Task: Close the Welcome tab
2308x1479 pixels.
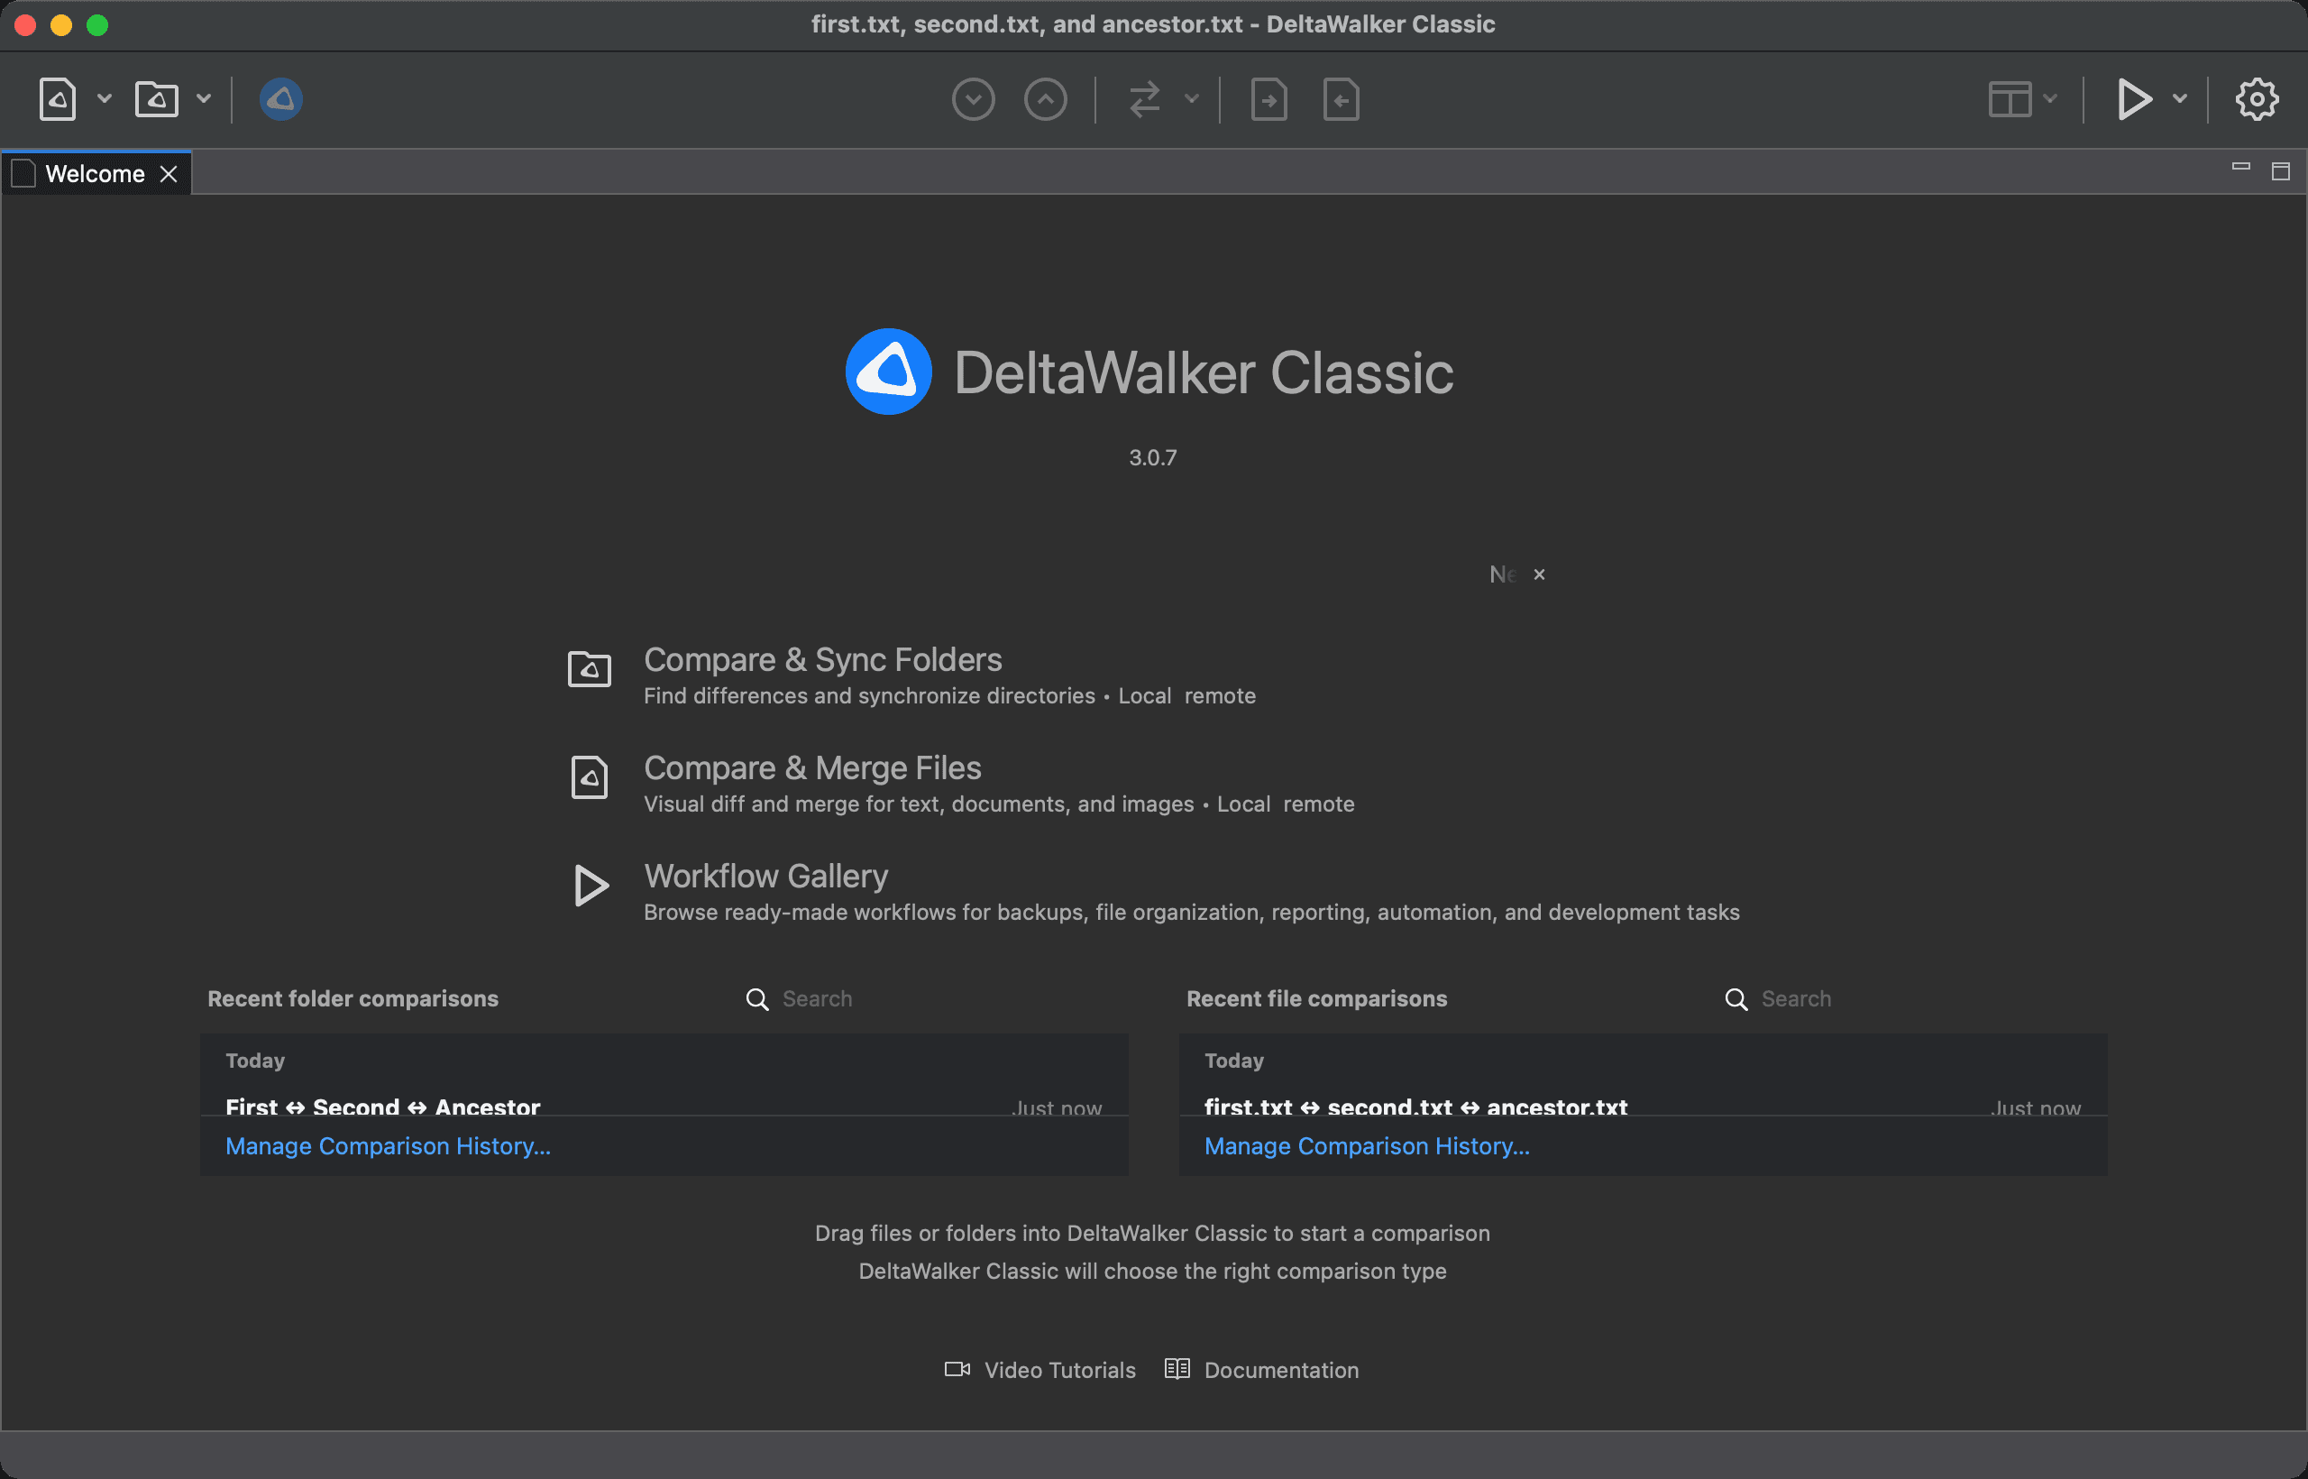Action: coord(169,174)
